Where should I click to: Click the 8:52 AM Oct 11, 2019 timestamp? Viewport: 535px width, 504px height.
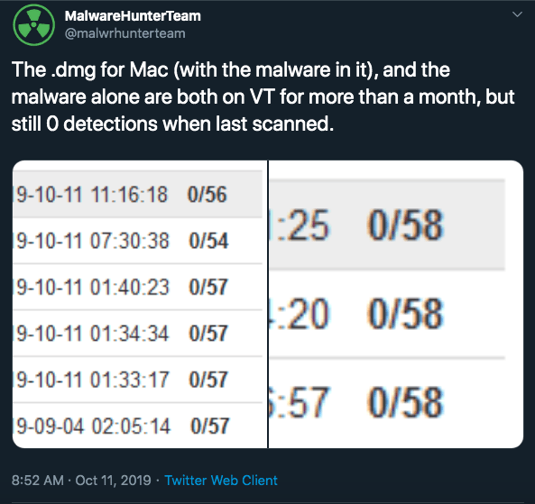(81, 481)
